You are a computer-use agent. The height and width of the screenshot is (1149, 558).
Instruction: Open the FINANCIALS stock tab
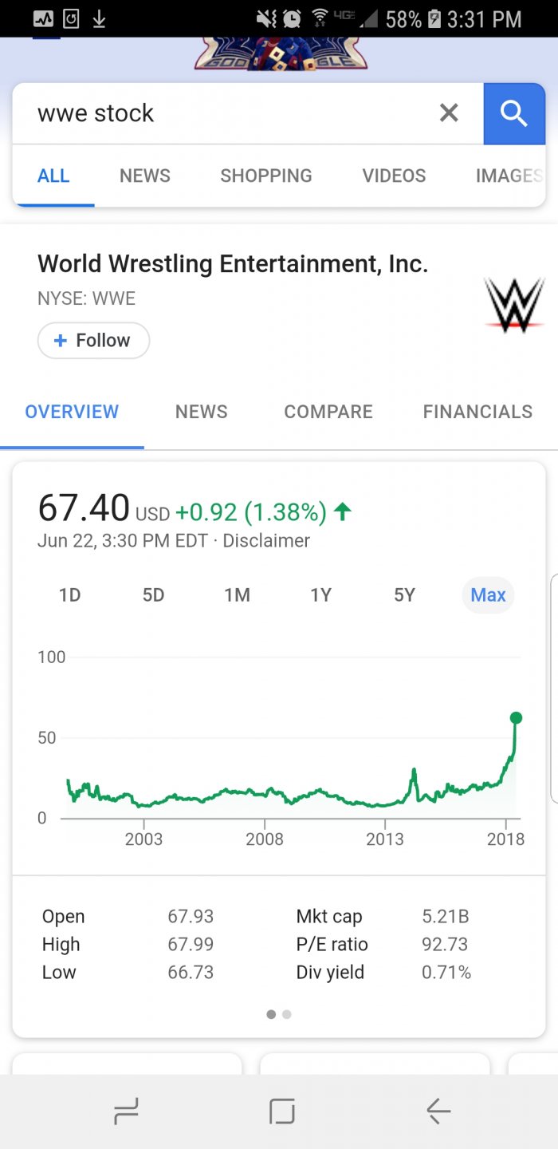click(x=477, y=412)
